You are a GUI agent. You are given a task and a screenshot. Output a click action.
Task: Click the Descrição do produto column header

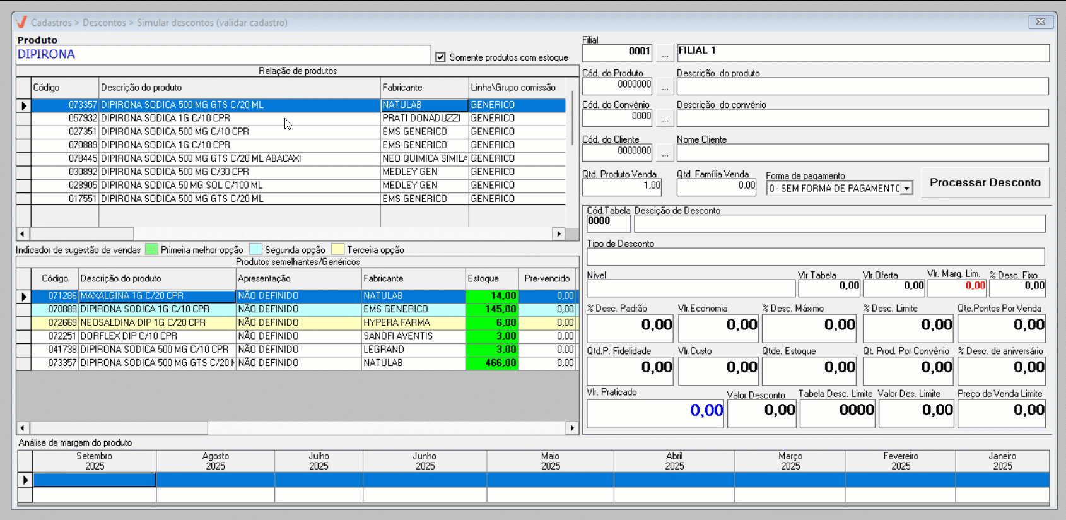tap(239, 88)
